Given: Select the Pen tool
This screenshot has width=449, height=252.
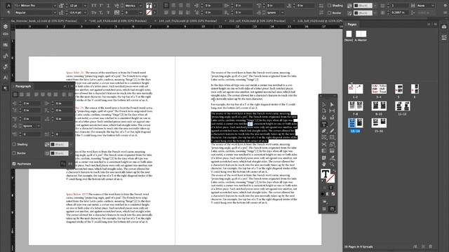Looking at the screenshot, I should point(324,131).
